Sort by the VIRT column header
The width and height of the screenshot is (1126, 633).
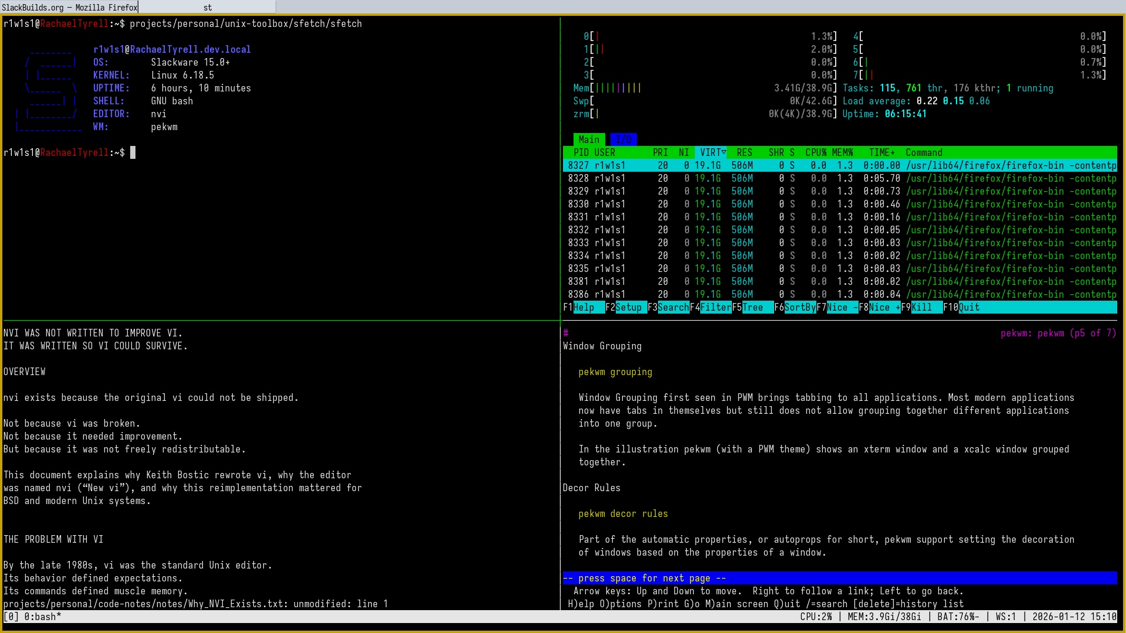tap(710, 152)
